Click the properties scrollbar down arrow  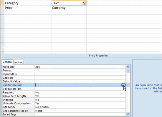pos(128,114)
